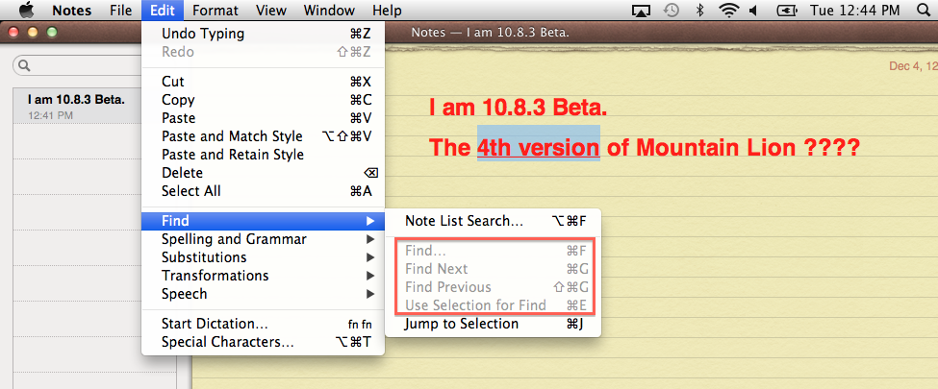The image size is (938, 389).
Task: Click Use Selection for Find
Action: click(493, 305)
